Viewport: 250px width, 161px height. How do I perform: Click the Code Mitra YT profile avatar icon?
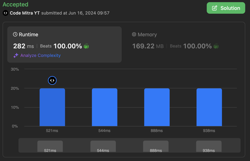5,13
